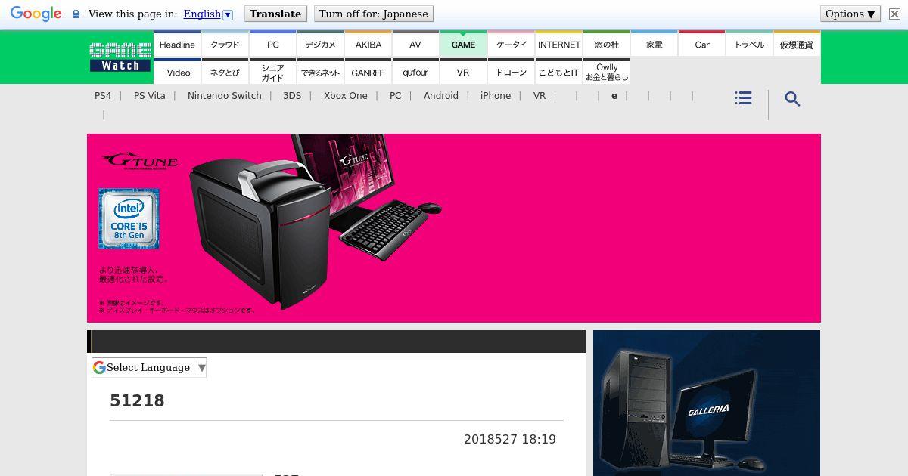Click the G-Tune pink banner advertisement
Image resolution: width=908 pixels, height=476 pixels.
coord(454,228)
